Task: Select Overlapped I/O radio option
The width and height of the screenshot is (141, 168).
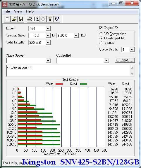Action: 101,38
